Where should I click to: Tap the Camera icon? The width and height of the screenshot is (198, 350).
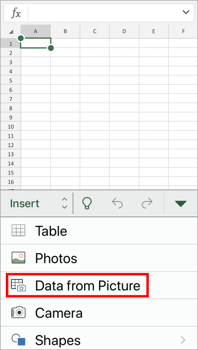19,313
